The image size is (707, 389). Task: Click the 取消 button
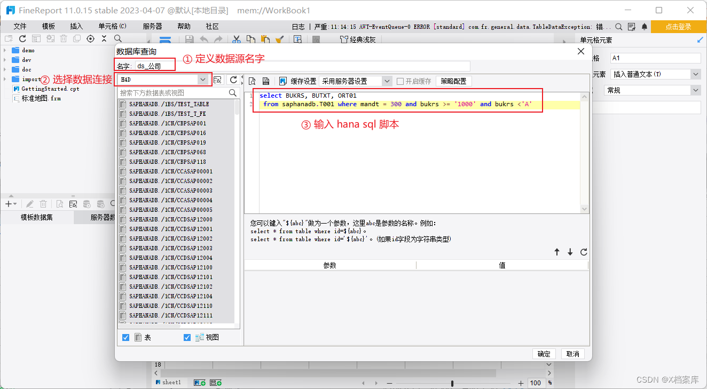click(x=573, y=354)
